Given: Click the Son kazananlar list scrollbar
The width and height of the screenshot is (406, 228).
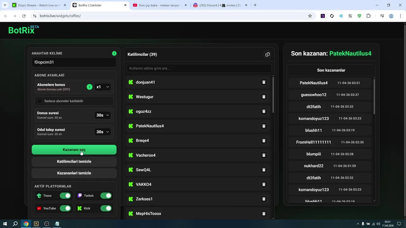Looking at the screenshot, I should tap(374, 96).
